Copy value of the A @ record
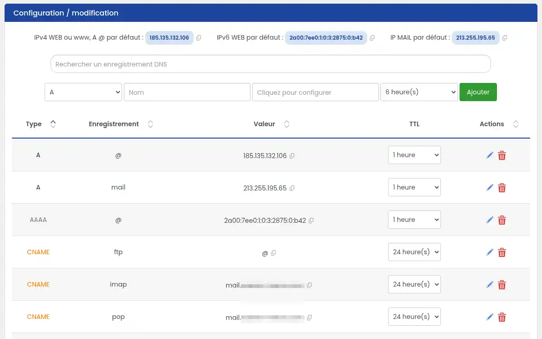This screenshot has height=339, width=542. [x=292, y=156]
